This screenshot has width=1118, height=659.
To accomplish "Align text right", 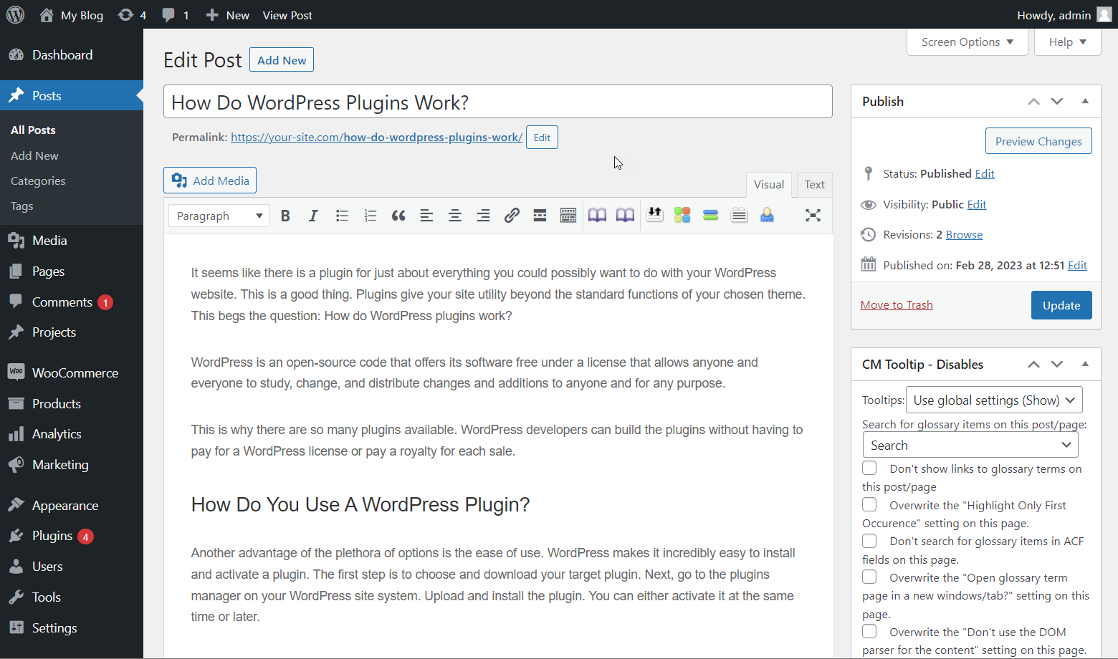I will pyautogui.click(x=483, y=216).
